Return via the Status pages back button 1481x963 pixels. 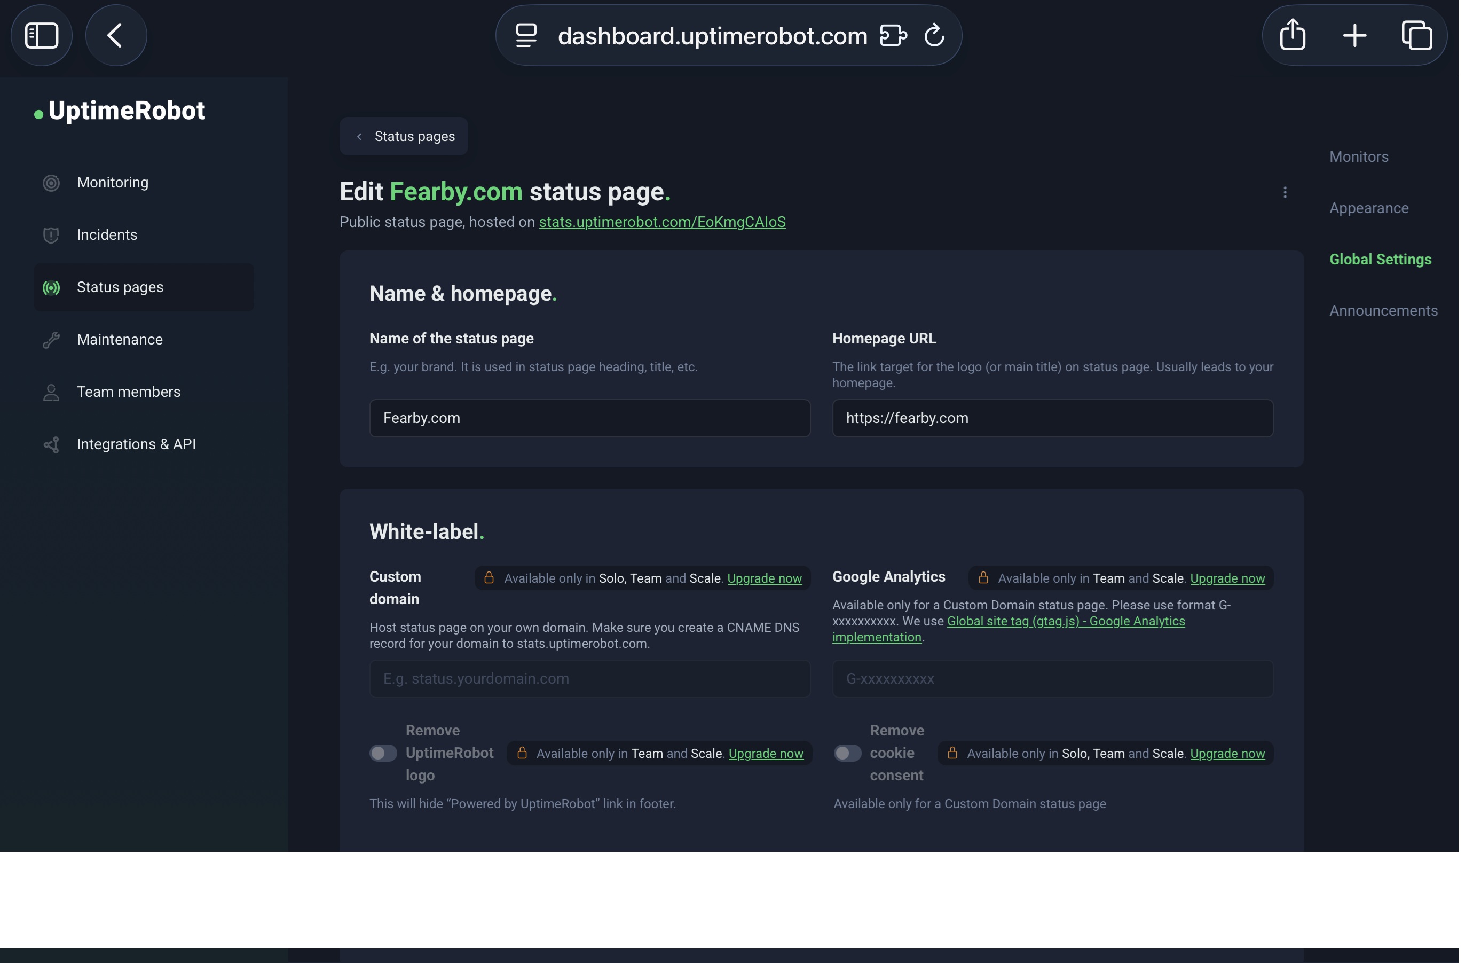tap(404, 136)
